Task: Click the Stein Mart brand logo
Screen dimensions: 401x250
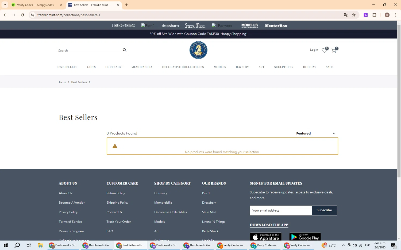Action: [195, 26]
